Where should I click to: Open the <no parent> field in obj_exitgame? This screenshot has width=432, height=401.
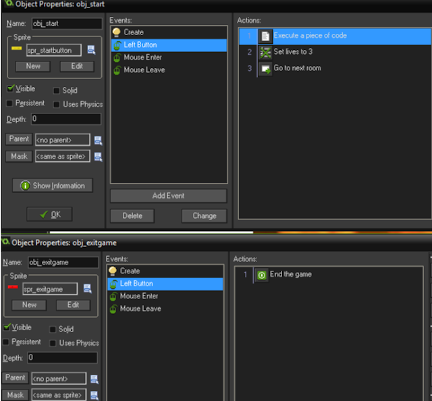coord(59,379)
